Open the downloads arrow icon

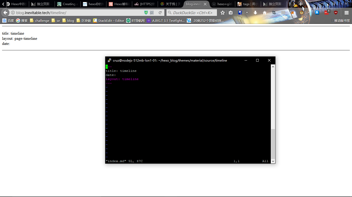tap(255, 13)
